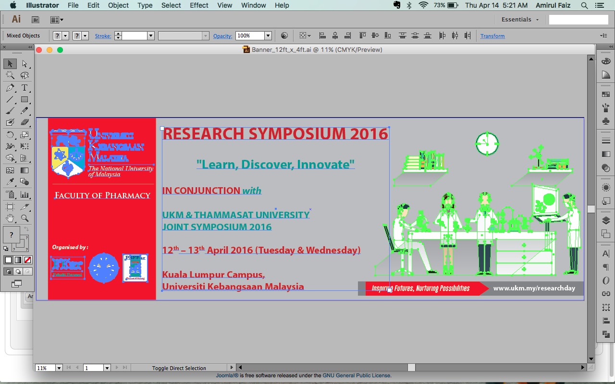Image resolution: width=615 pixels, height=384 pixels.
Task: Select the Rectangle tool
Action: pos(25,99)
